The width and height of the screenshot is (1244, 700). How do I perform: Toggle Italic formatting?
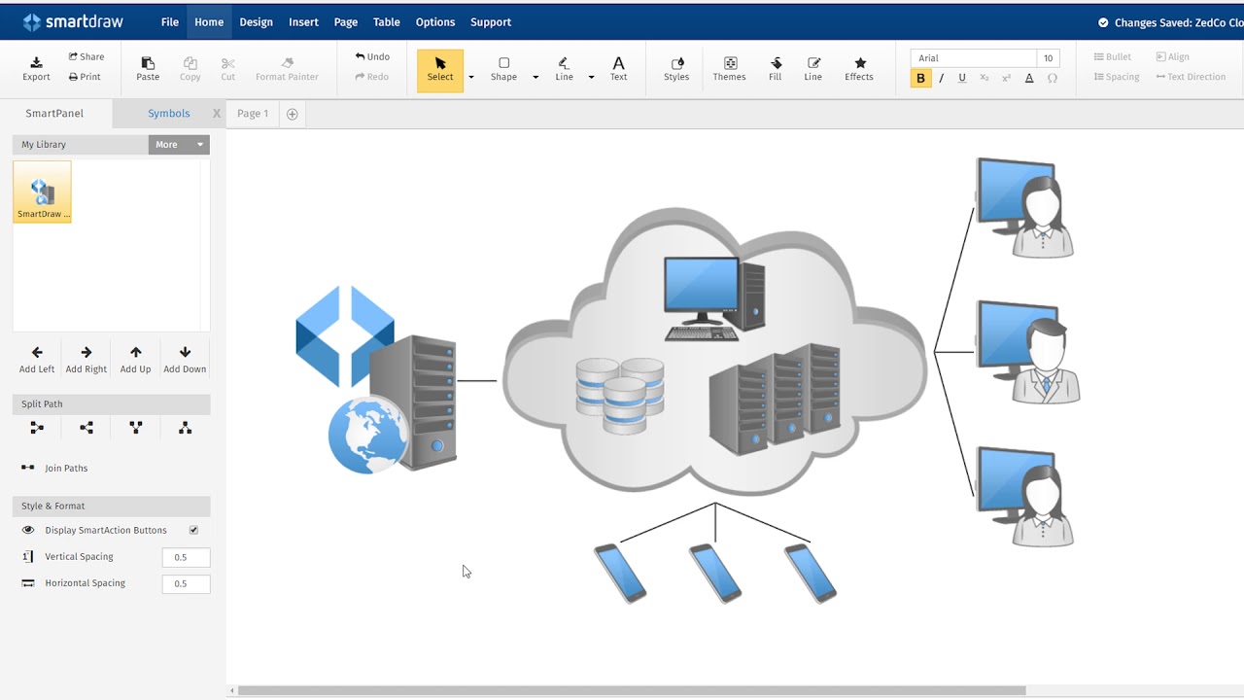click(941, 78)
